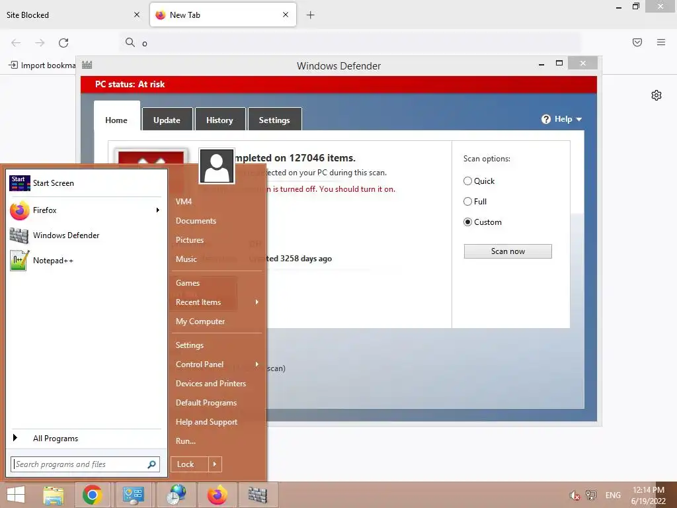
Task: Switch to the Update tab
Action: 167,119
